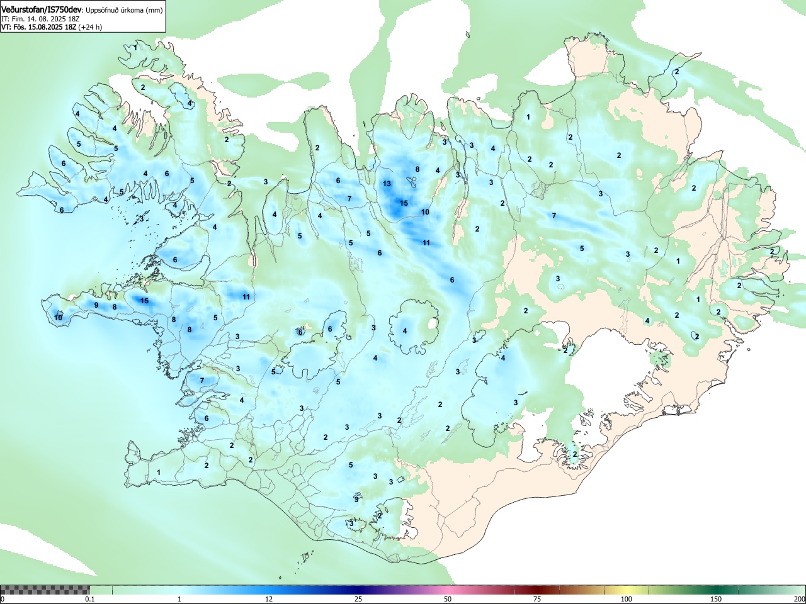Click the checkered transparent segment of the legend
806x604 pixels.
[45, 590]
